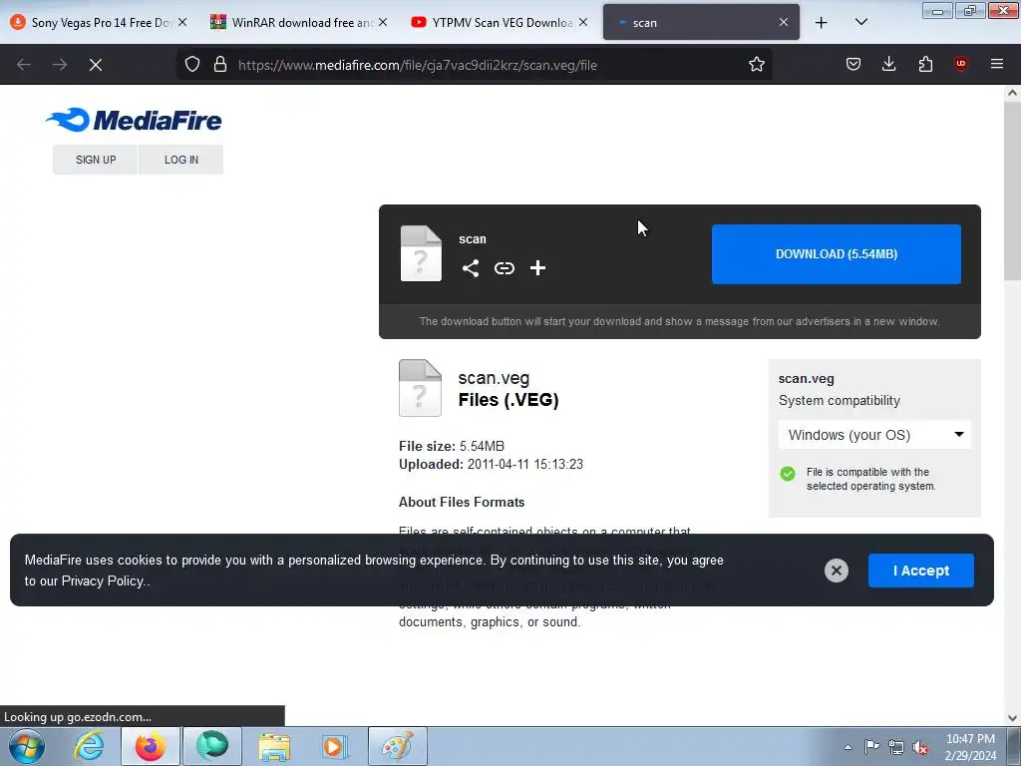Viewport: 1021px width, 766px height.
Task: Copy link with the chain icon
Action: click(504, 268)
